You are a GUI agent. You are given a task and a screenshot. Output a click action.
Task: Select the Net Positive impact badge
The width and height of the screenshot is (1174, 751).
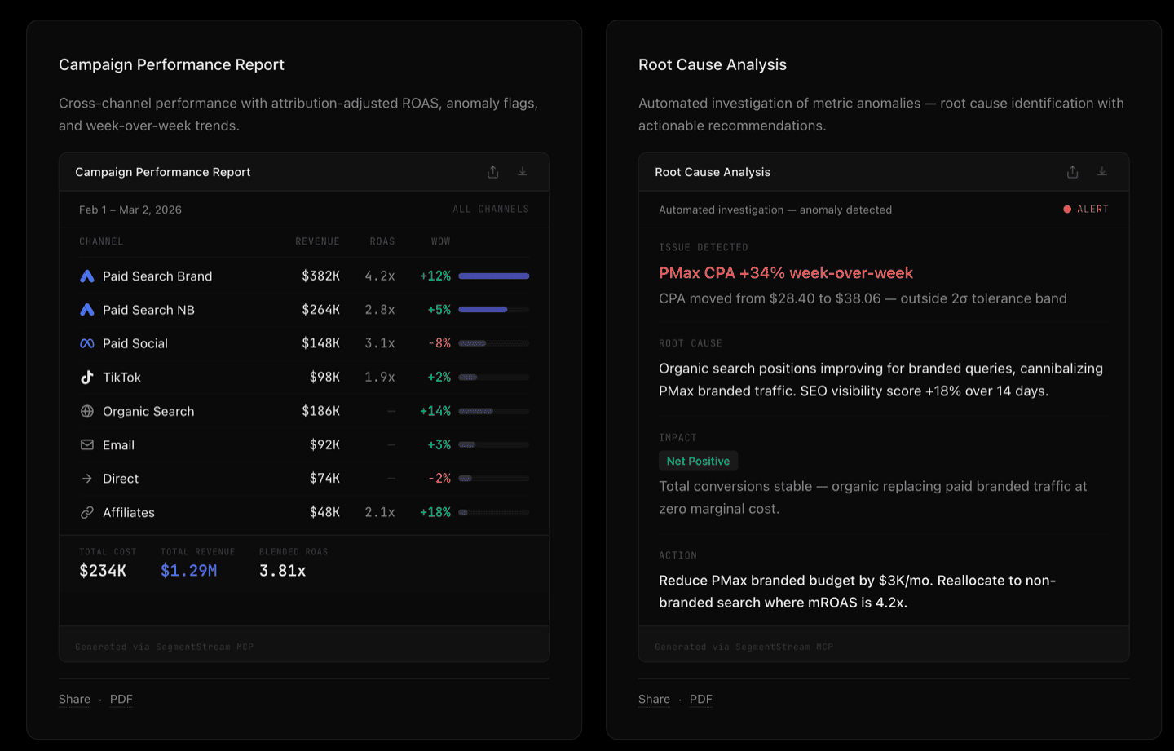tap(698, 461)
